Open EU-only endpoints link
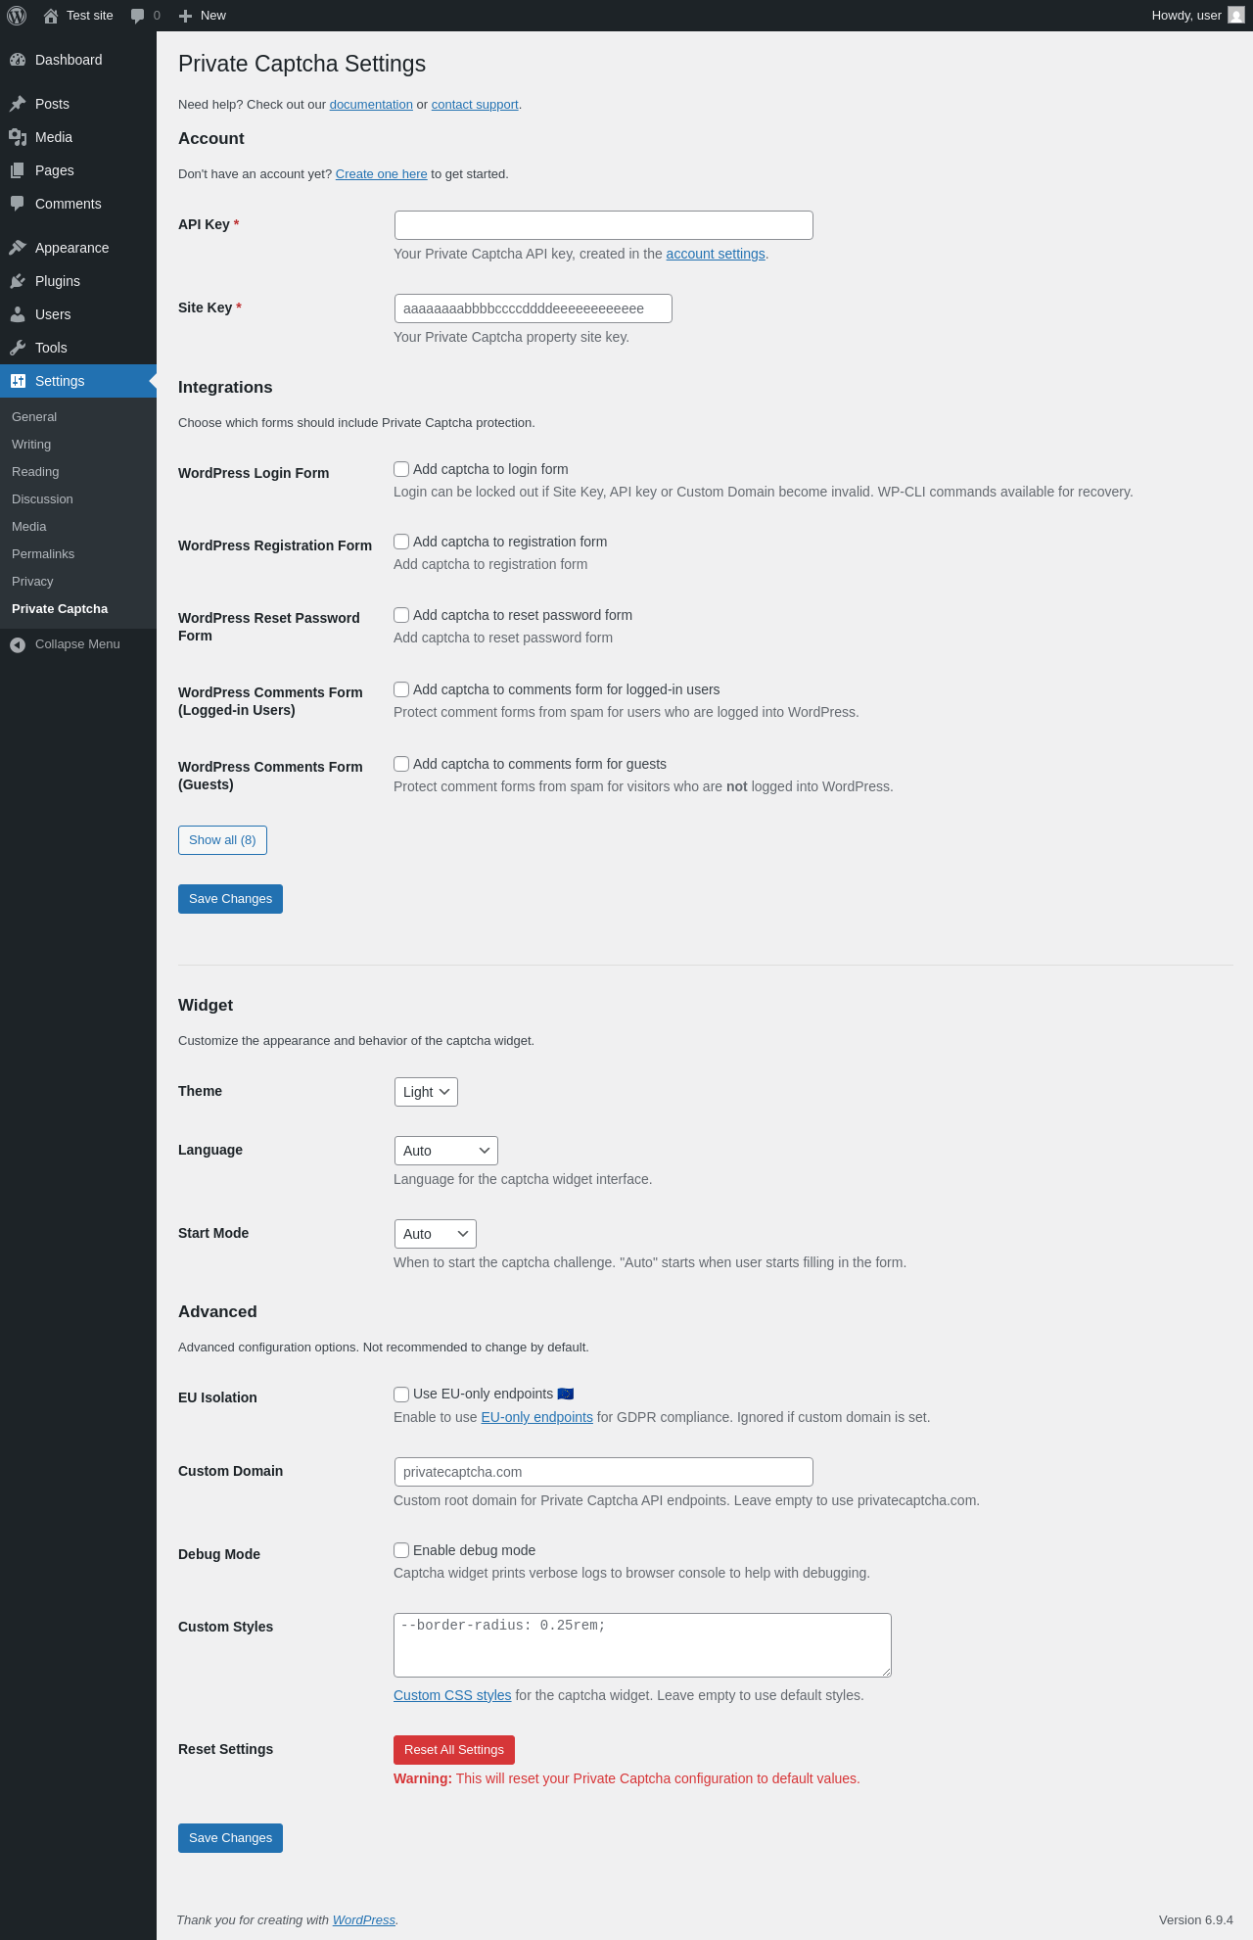 (536, 1417)
